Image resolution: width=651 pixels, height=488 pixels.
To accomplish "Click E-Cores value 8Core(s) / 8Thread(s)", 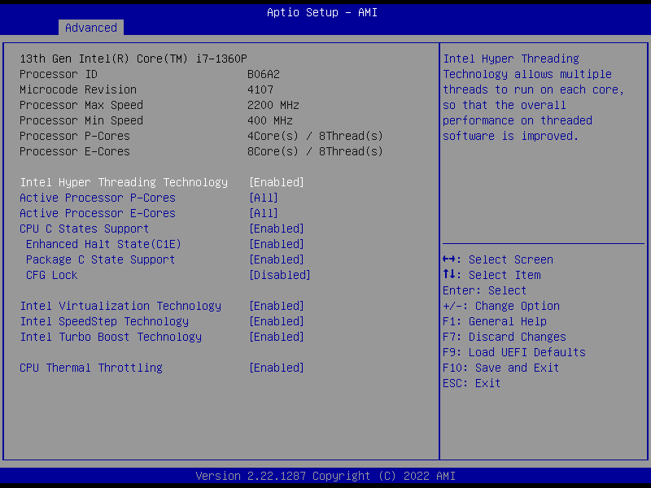I will coord(315,151).
